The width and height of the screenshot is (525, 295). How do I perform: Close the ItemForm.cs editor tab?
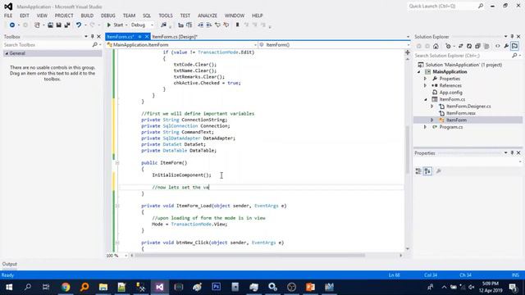pyautogui.click(x=147, y=37)
